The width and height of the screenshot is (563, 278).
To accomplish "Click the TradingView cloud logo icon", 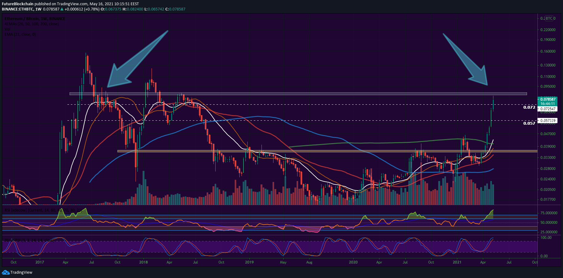I will (x=6, y=272).
